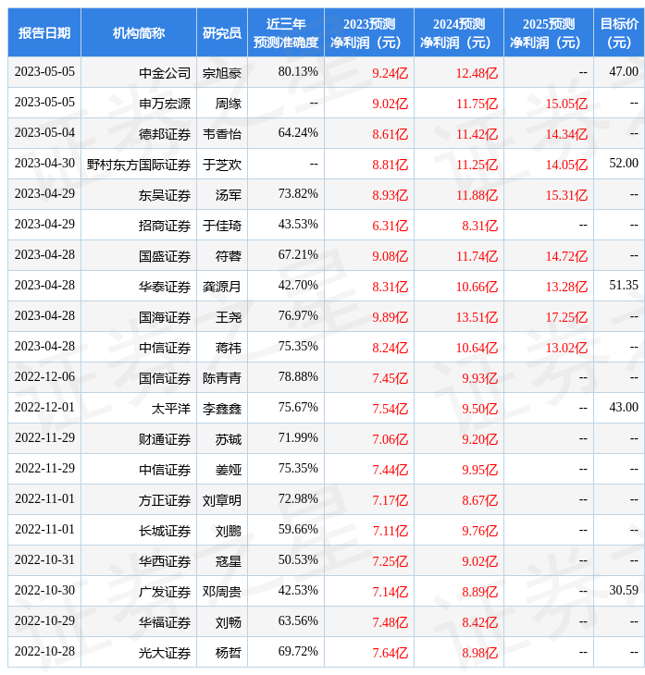Image resolution: width=645 pixels, height=675 pixels.
Task: Click target price 52.00
Action: click(x=624, y=163)
